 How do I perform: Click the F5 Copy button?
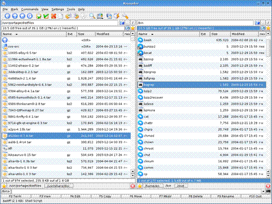click(x=105, y=197)
